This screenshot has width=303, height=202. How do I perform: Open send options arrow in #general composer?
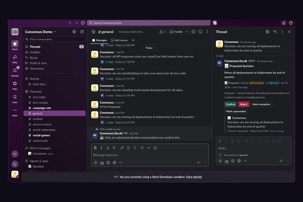click(x=205, y=163)
